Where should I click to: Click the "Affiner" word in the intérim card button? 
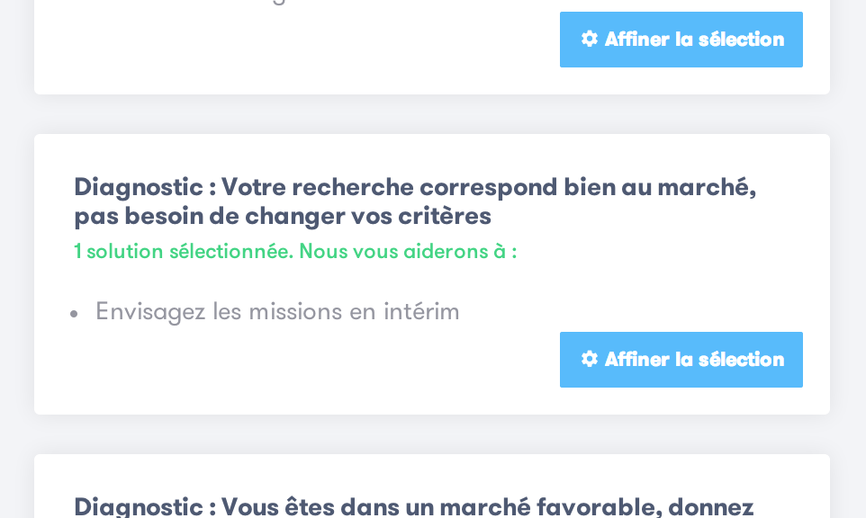click(x=636, y=360)
